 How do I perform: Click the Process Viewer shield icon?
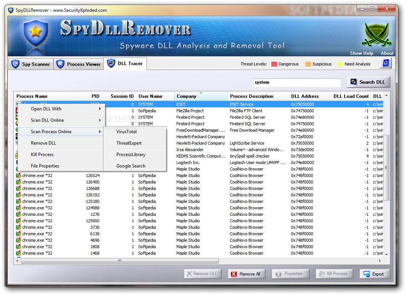coord(60,64)
